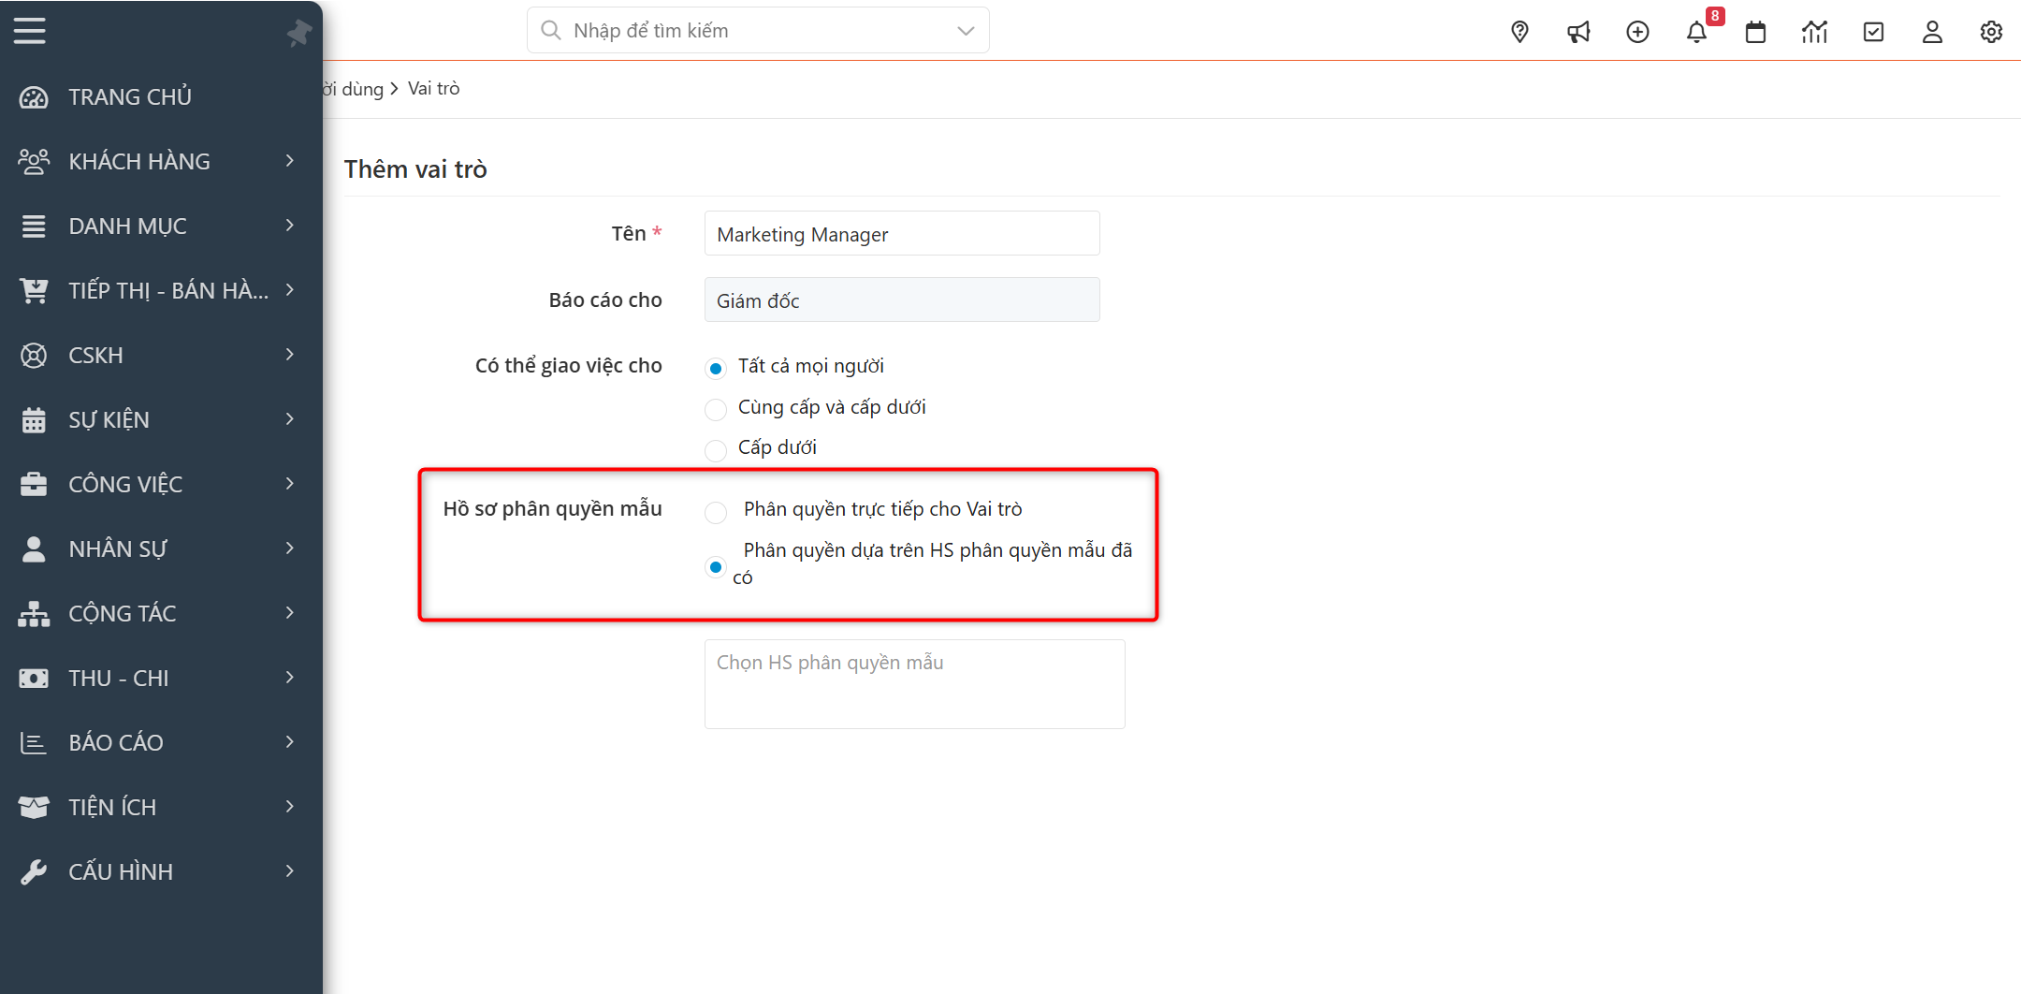This screenshot has width=2021, height=994.
Task: Click the 'Vai trò' breadcrumb link
Action: tap(433, 89)
